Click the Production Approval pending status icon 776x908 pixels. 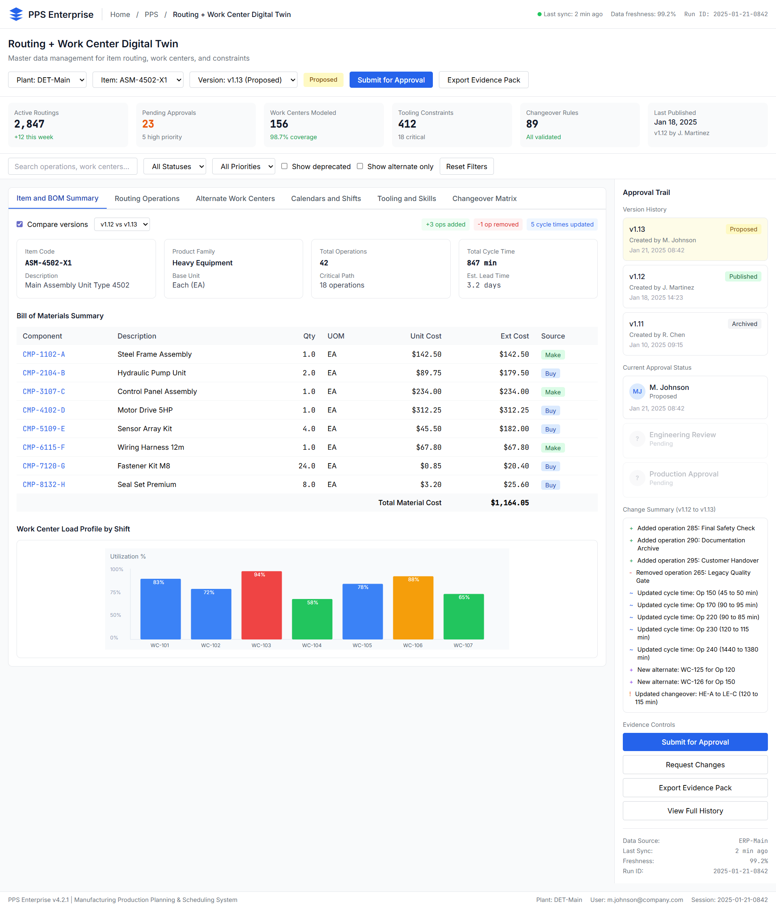click(637, 478)
